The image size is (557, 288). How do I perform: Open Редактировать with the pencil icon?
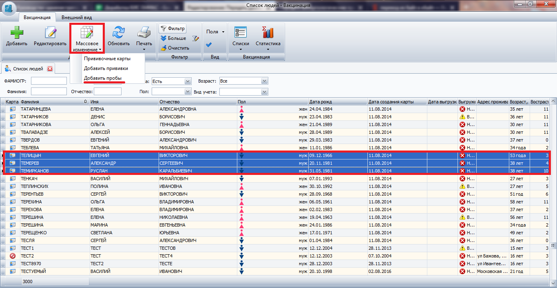point(50,33)
